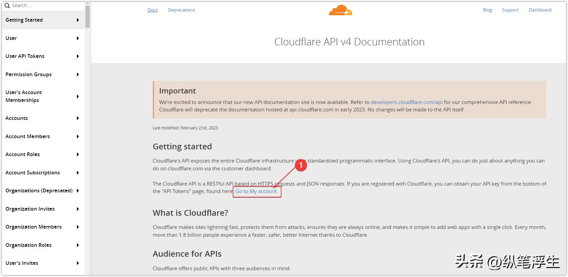This screenshot has height=277, width=568.
Task: Expand the Getting Started arrow
Action: pos(78,20)
